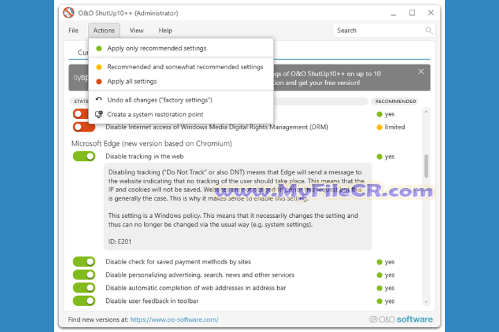Click the undo arrow icon in Actions menu
499x332 pixels.
tap(99, 100)
